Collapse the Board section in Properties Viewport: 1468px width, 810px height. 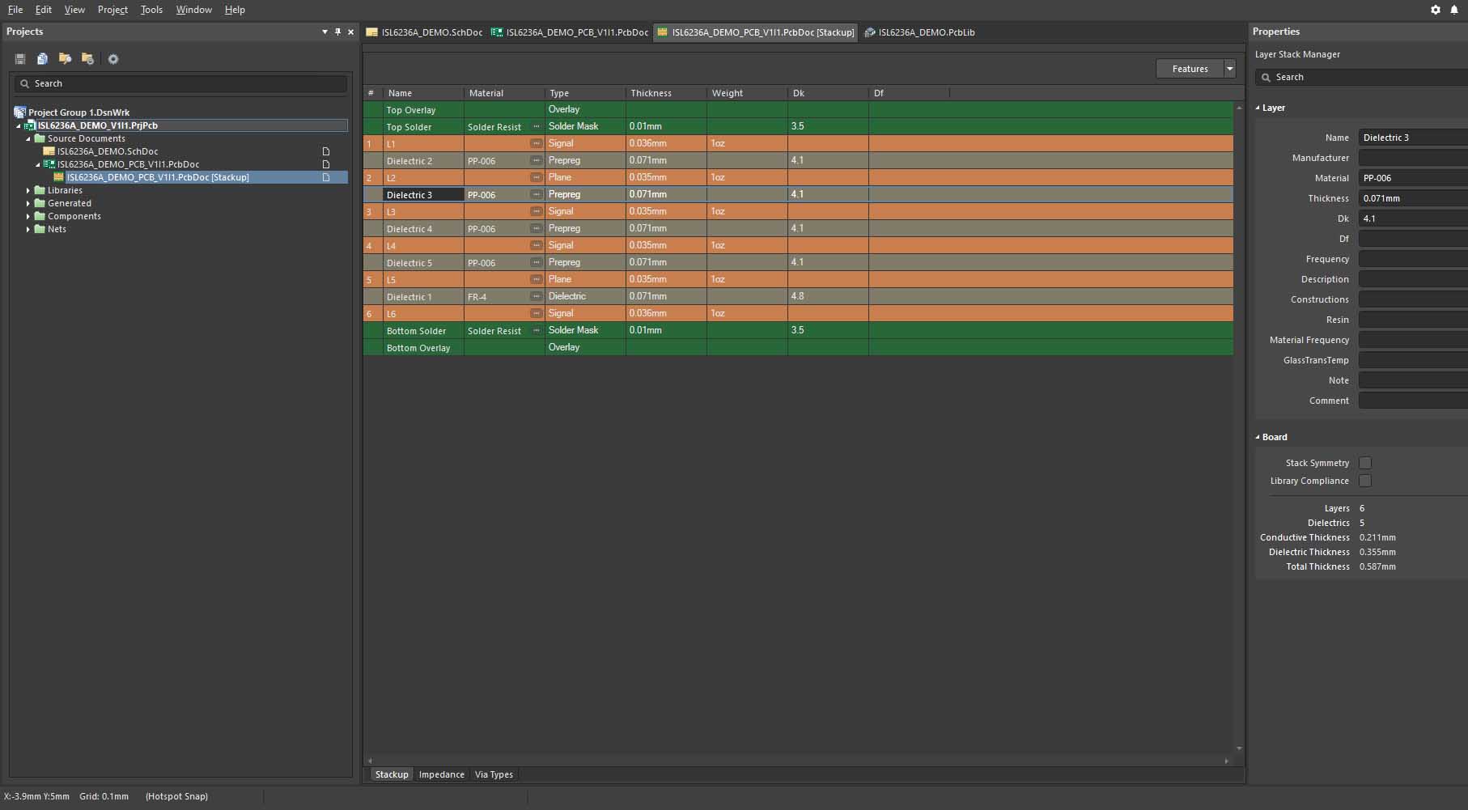1258,437
